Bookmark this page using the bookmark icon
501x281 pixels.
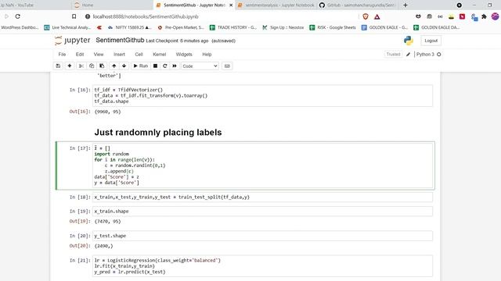pyautogui.click(x=74, y=16)
